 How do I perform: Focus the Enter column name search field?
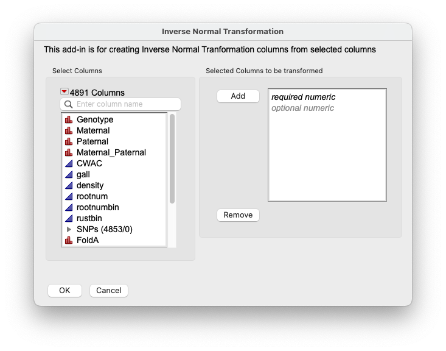click(x=120, y=104)
